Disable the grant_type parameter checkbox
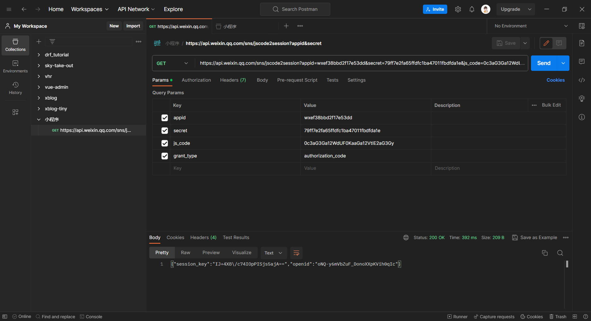 click(165, 156)
